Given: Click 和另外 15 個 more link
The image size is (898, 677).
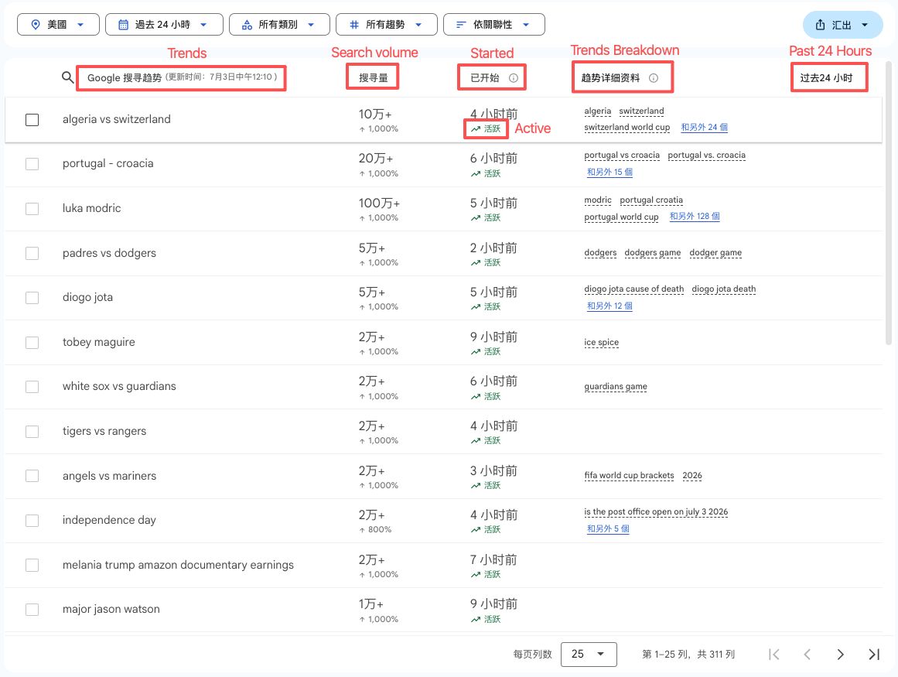Looking at the screenshot, I should click(609, 172).
